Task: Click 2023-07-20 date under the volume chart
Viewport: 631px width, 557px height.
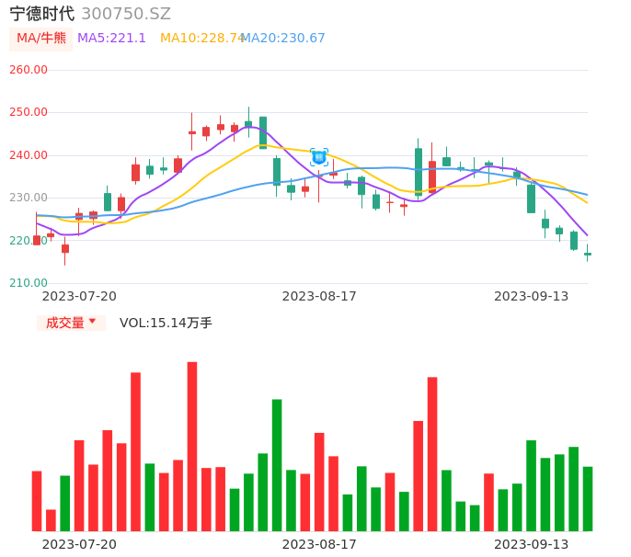Action: point(79,544)
